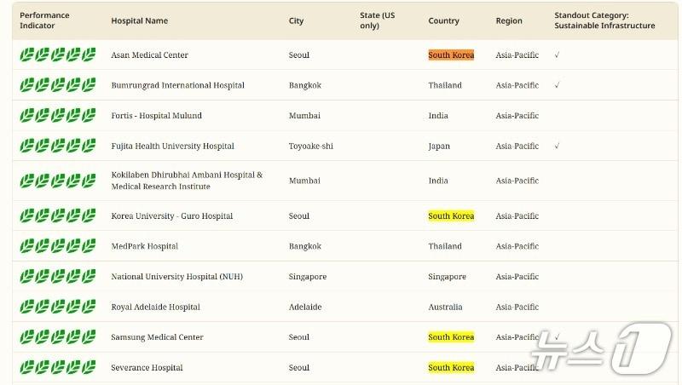Screen dimensions: 682x385
Task: Click the Singapore country cell for NUH
Action: 447,276
